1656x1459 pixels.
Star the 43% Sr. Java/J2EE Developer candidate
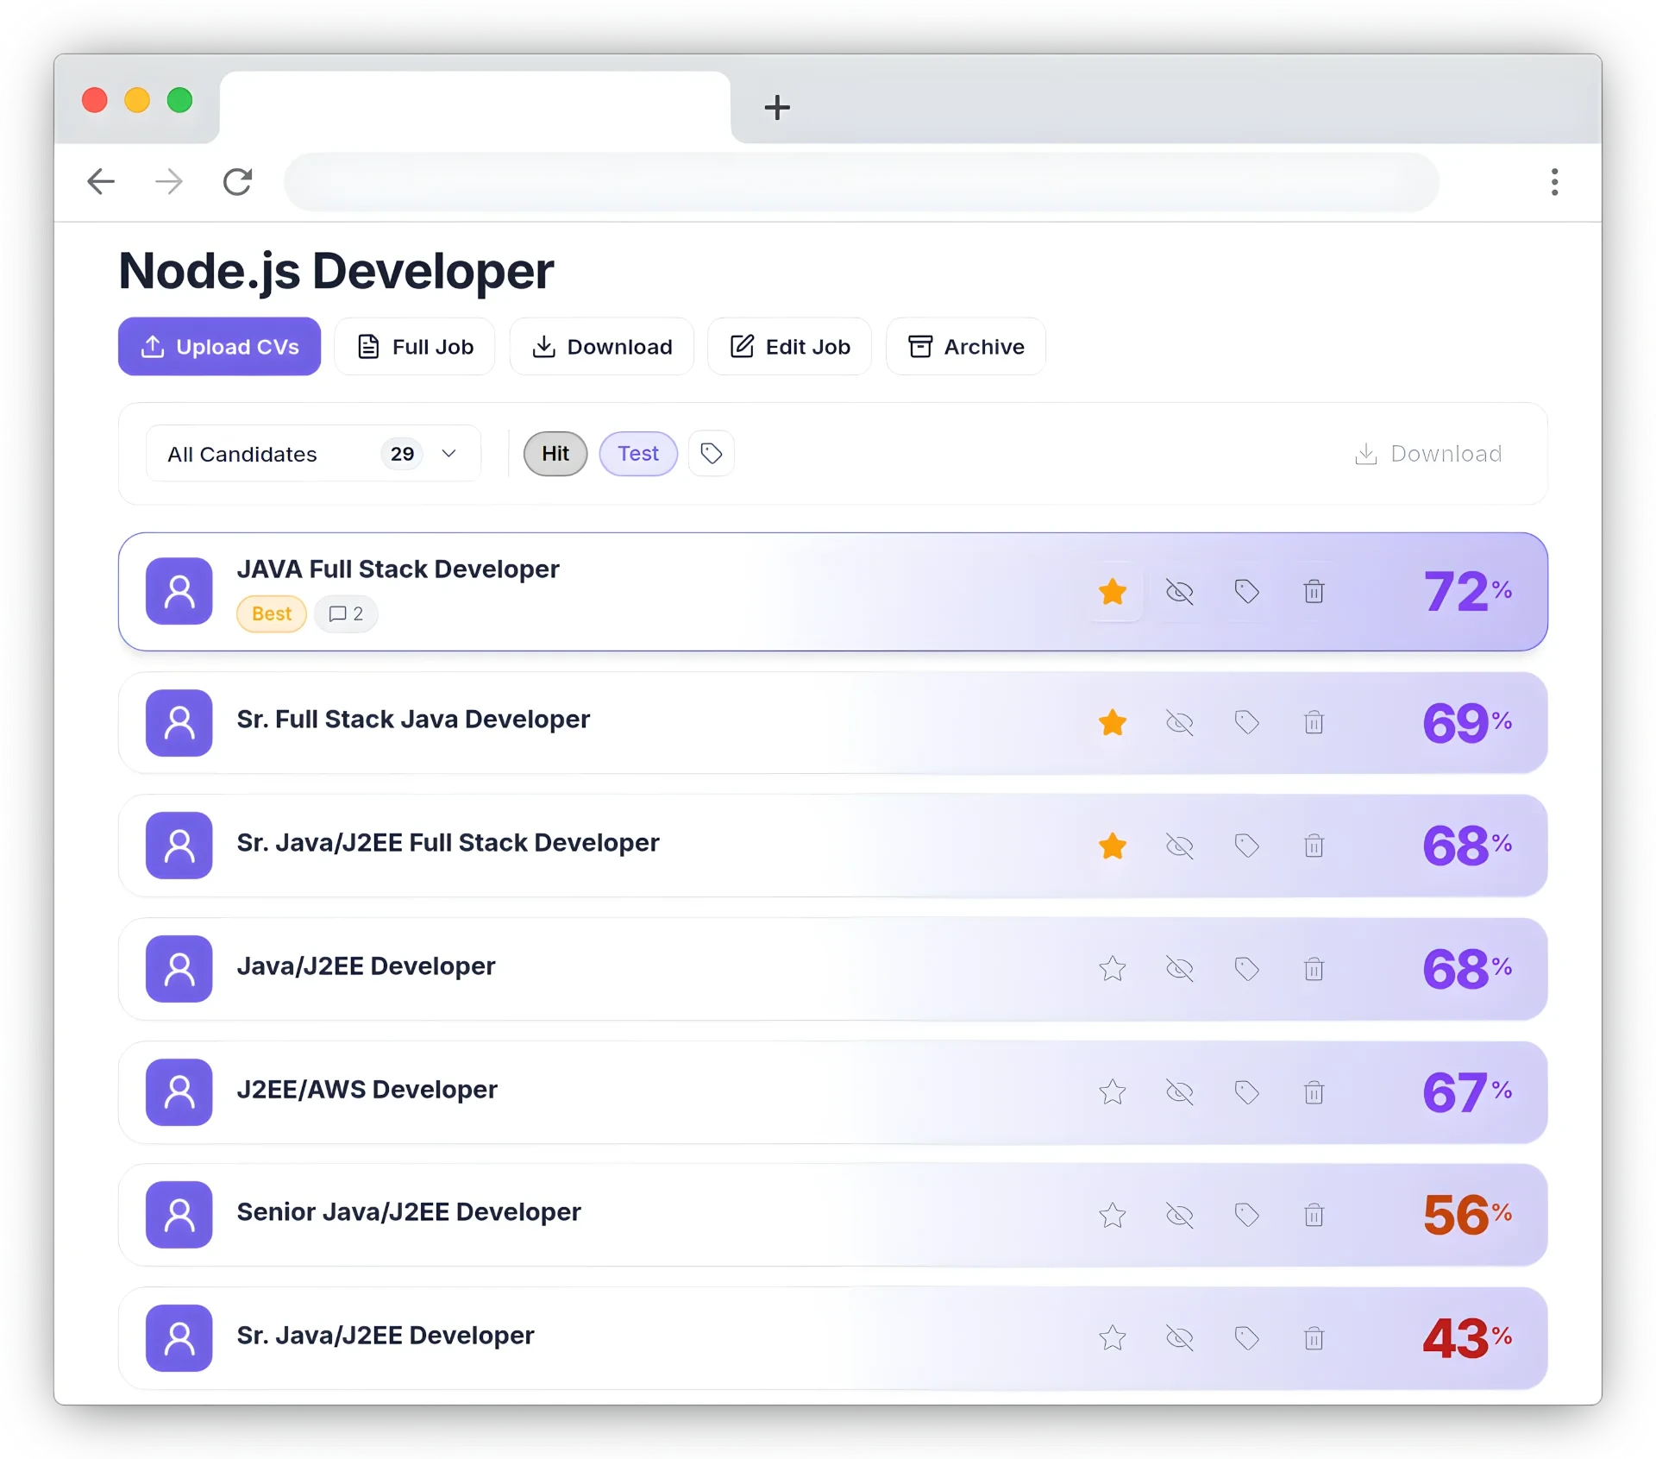(1113, 1339)
